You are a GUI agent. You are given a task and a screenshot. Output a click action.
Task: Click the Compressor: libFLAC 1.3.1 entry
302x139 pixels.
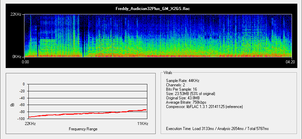(204, 107)
